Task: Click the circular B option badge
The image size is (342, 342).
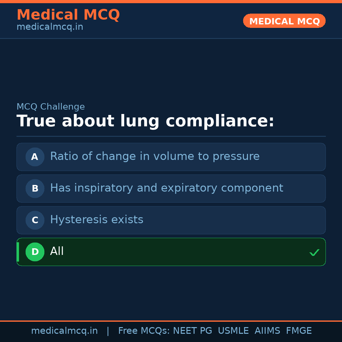Action: [35, 188]
